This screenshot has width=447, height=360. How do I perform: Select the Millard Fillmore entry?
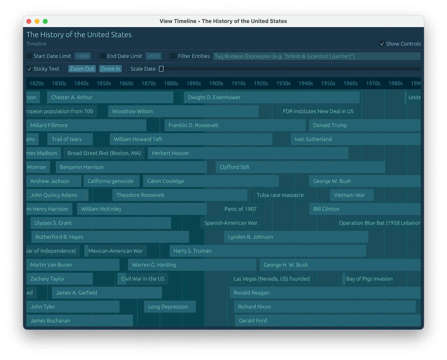point(86,125)
